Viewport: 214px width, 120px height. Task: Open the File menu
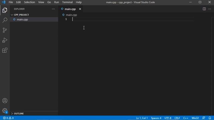(x=11, y=2)
